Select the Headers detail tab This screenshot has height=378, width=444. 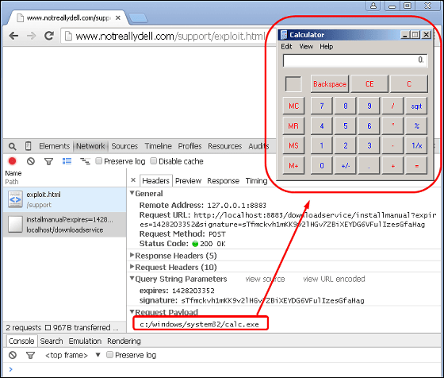click(156, 180)
